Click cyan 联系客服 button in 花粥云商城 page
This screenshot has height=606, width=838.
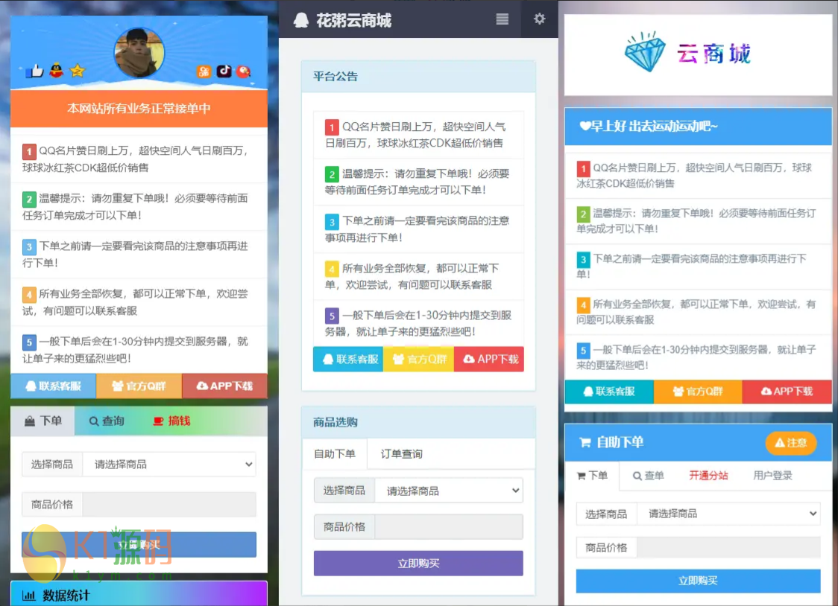348,359
